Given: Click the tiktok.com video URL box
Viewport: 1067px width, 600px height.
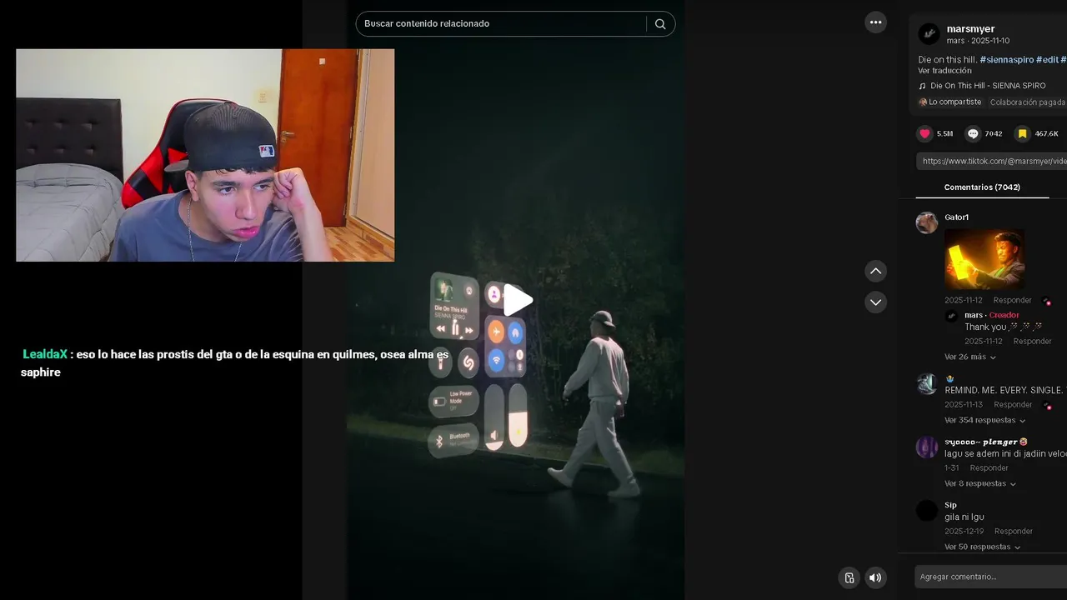Looking at the screenshot, I should [x=992, y=161].
